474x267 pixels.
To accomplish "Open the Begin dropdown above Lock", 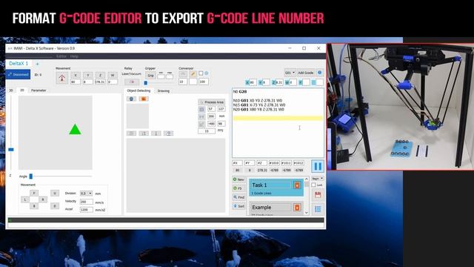I will tap(318, 179).
